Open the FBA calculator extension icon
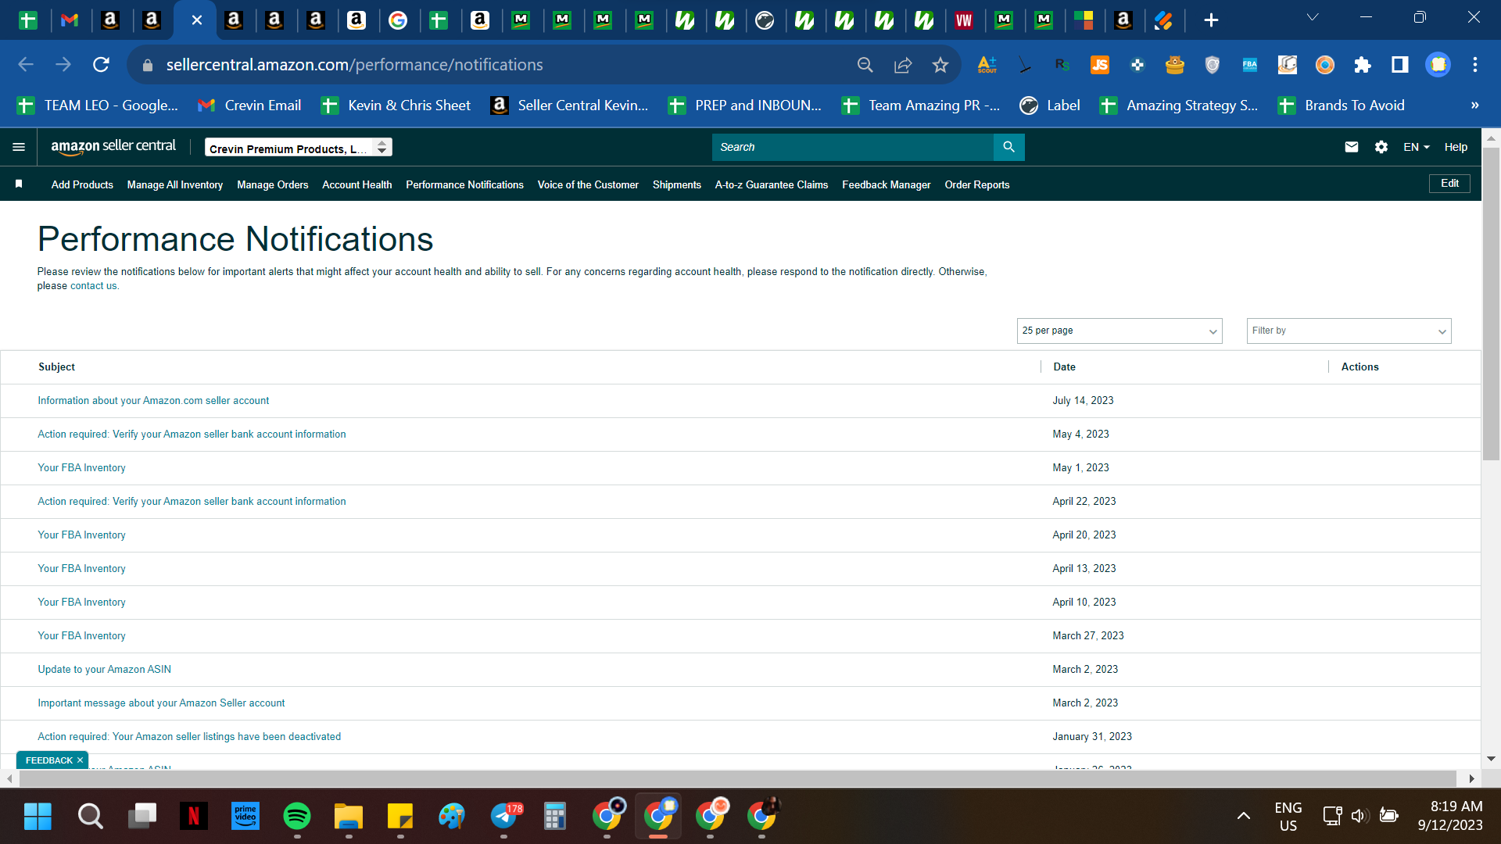Viewport: 1501px width, 844px height. tap(1250, 65)
